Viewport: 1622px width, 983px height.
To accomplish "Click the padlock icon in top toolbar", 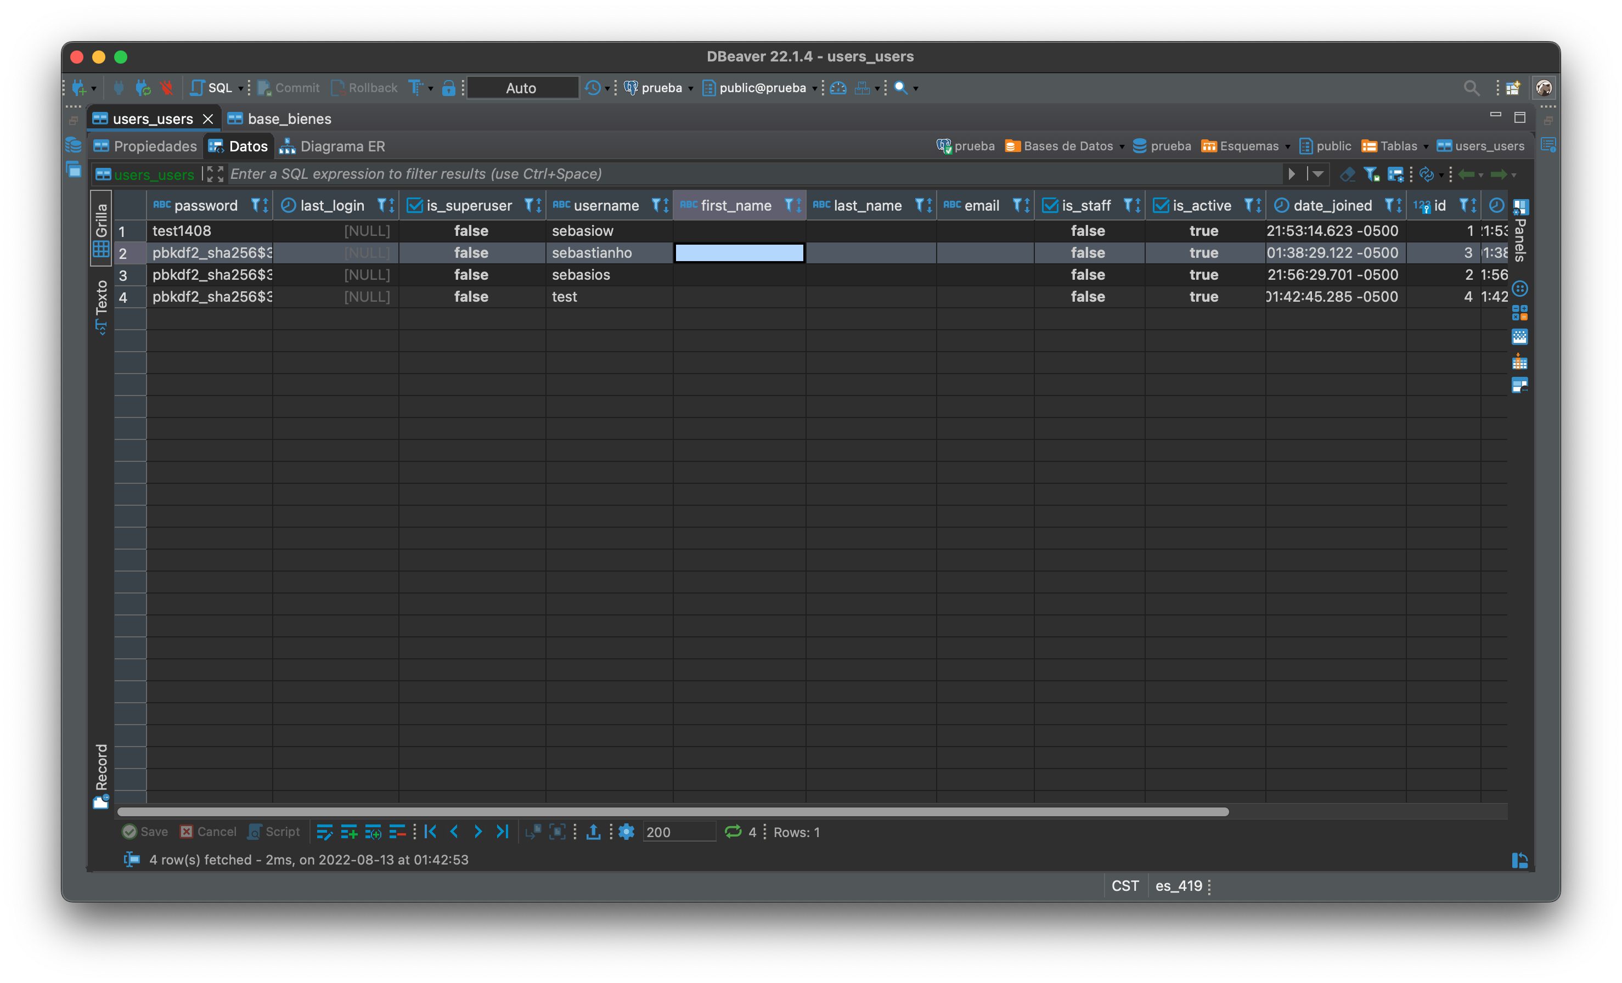I will coord(448,88).
